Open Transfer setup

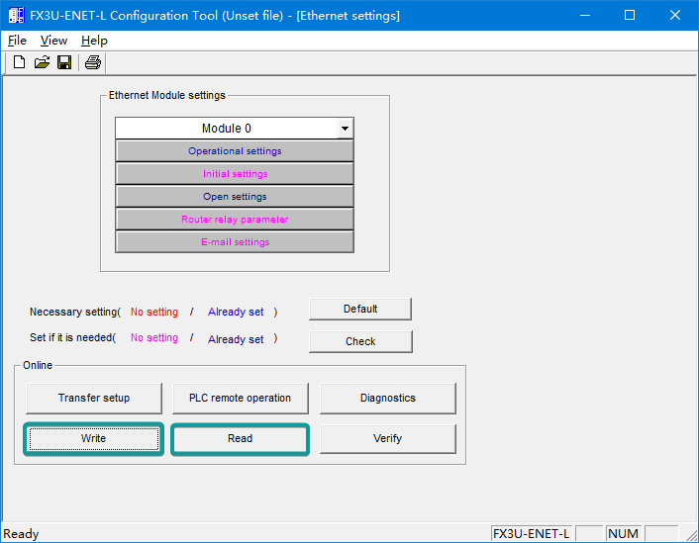coord(93,398)
